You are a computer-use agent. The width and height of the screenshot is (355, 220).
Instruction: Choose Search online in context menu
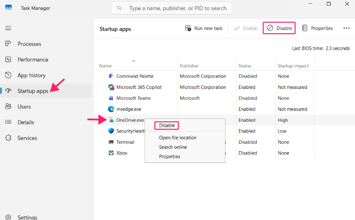click(173, 147)
